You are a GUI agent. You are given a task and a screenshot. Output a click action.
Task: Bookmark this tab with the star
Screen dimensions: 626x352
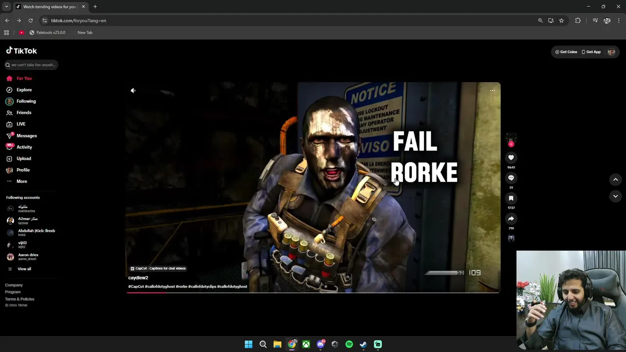coord(561,21)
